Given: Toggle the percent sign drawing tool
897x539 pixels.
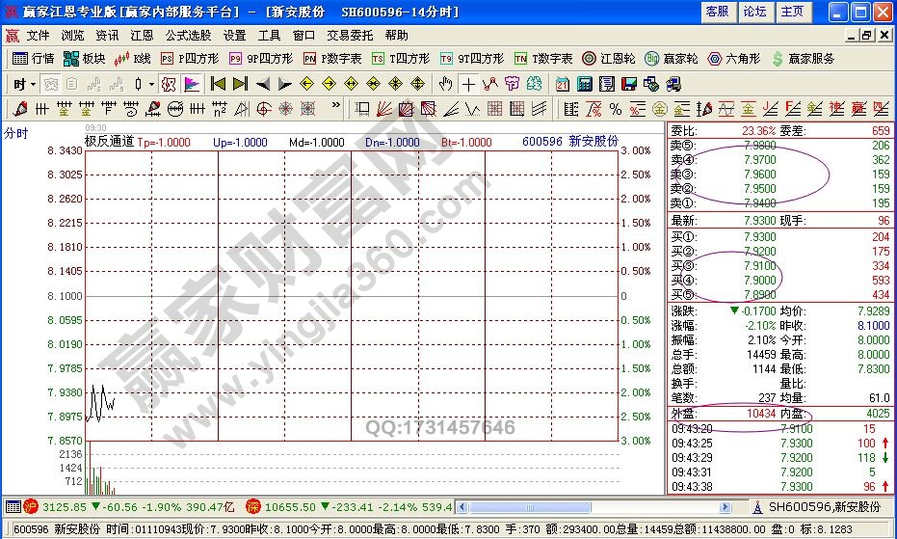Looking at the screenshot, I should 615,108.
